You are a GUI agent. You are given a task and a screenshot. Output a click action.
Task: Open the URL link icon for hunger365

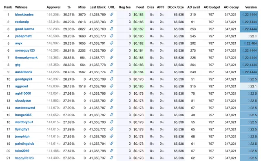pyautogui.click(x=112, y=115)
